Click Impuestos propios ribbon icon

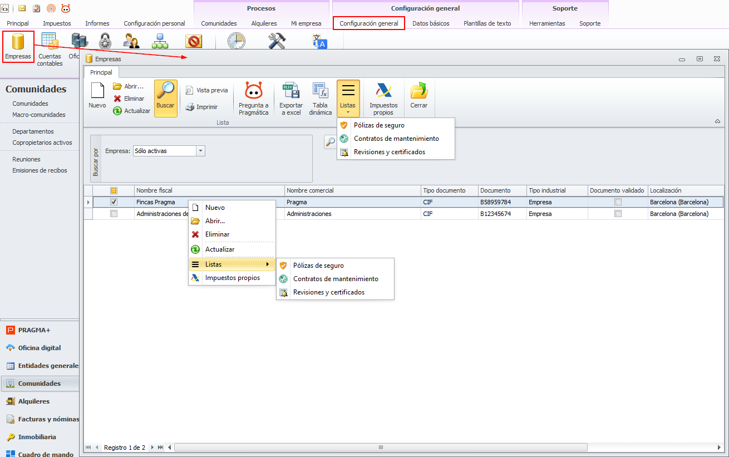(x=383, y=92)
